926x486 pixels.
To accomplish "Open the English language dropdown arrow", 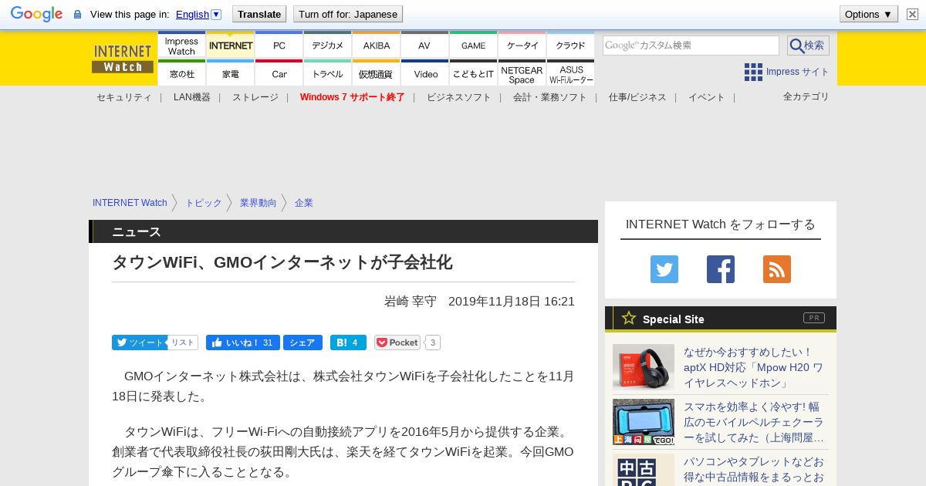I will pyautogui.click(x=216, y=14).
